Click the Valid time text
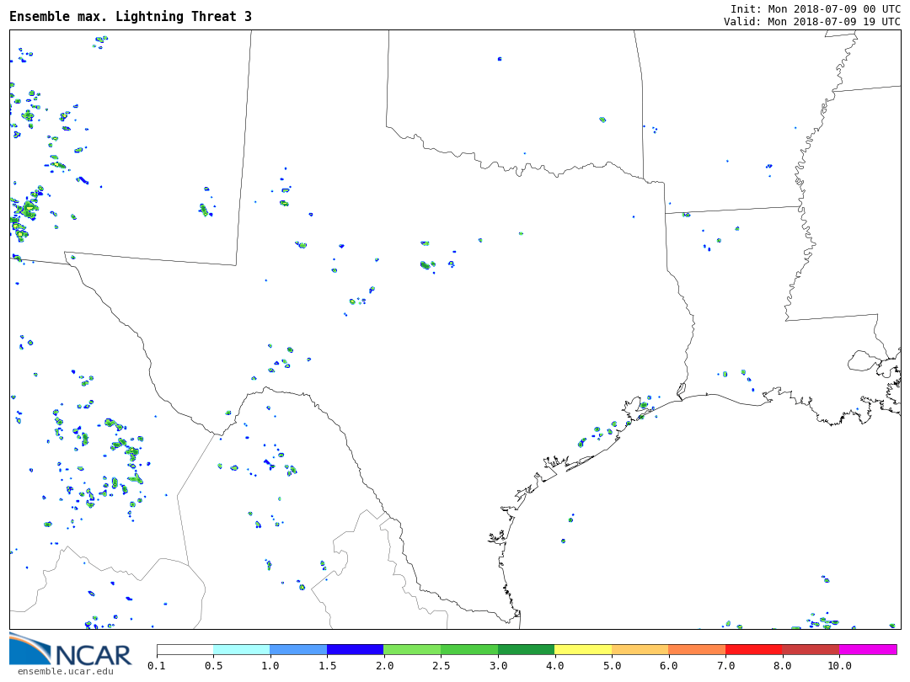The width and height of the screenshot is (910, 682). coord(811,22)
